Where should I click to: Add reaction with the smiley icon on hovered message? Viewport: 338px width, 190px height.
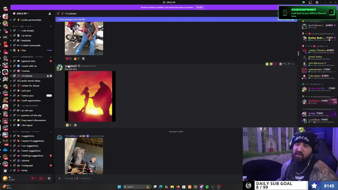pyautogui.click(x=280, y=64)
